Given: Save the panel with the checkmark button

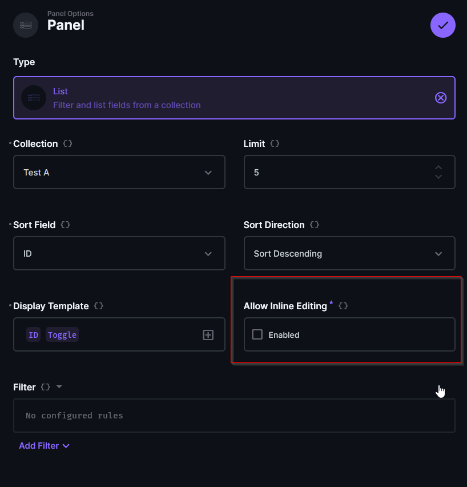Looking at the screenshot, I should [442, 25].
